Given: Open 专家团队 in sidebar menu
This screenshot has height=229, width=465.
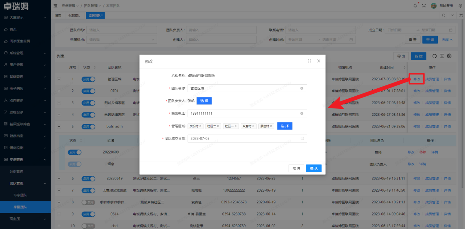Looking at the screenshot, I should point(25,195).
